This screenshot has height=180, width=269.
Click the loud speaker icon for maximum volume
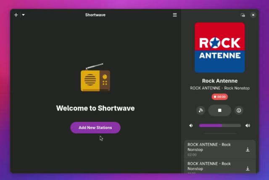248,125
